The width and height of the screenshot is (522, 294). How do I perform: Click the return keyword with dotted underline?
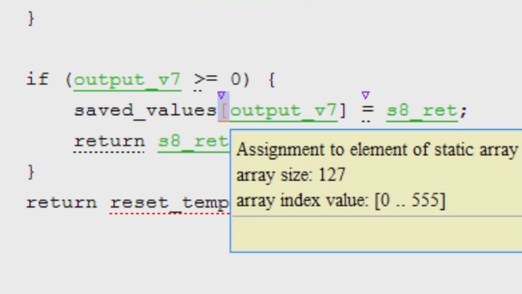[109, 141]
